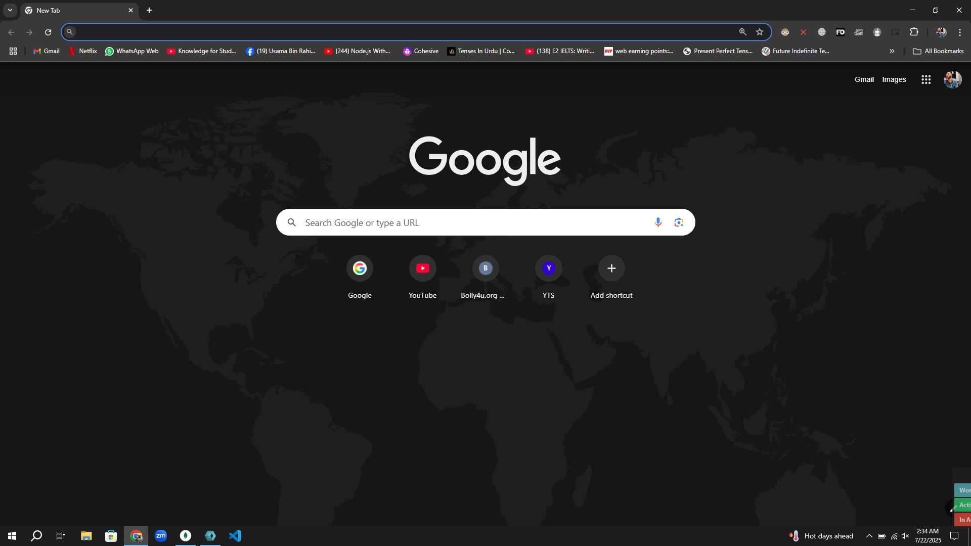The height and width of the screenshot is (546, 971).
Task: Open the Netflix bookmark
Action: 83,51
